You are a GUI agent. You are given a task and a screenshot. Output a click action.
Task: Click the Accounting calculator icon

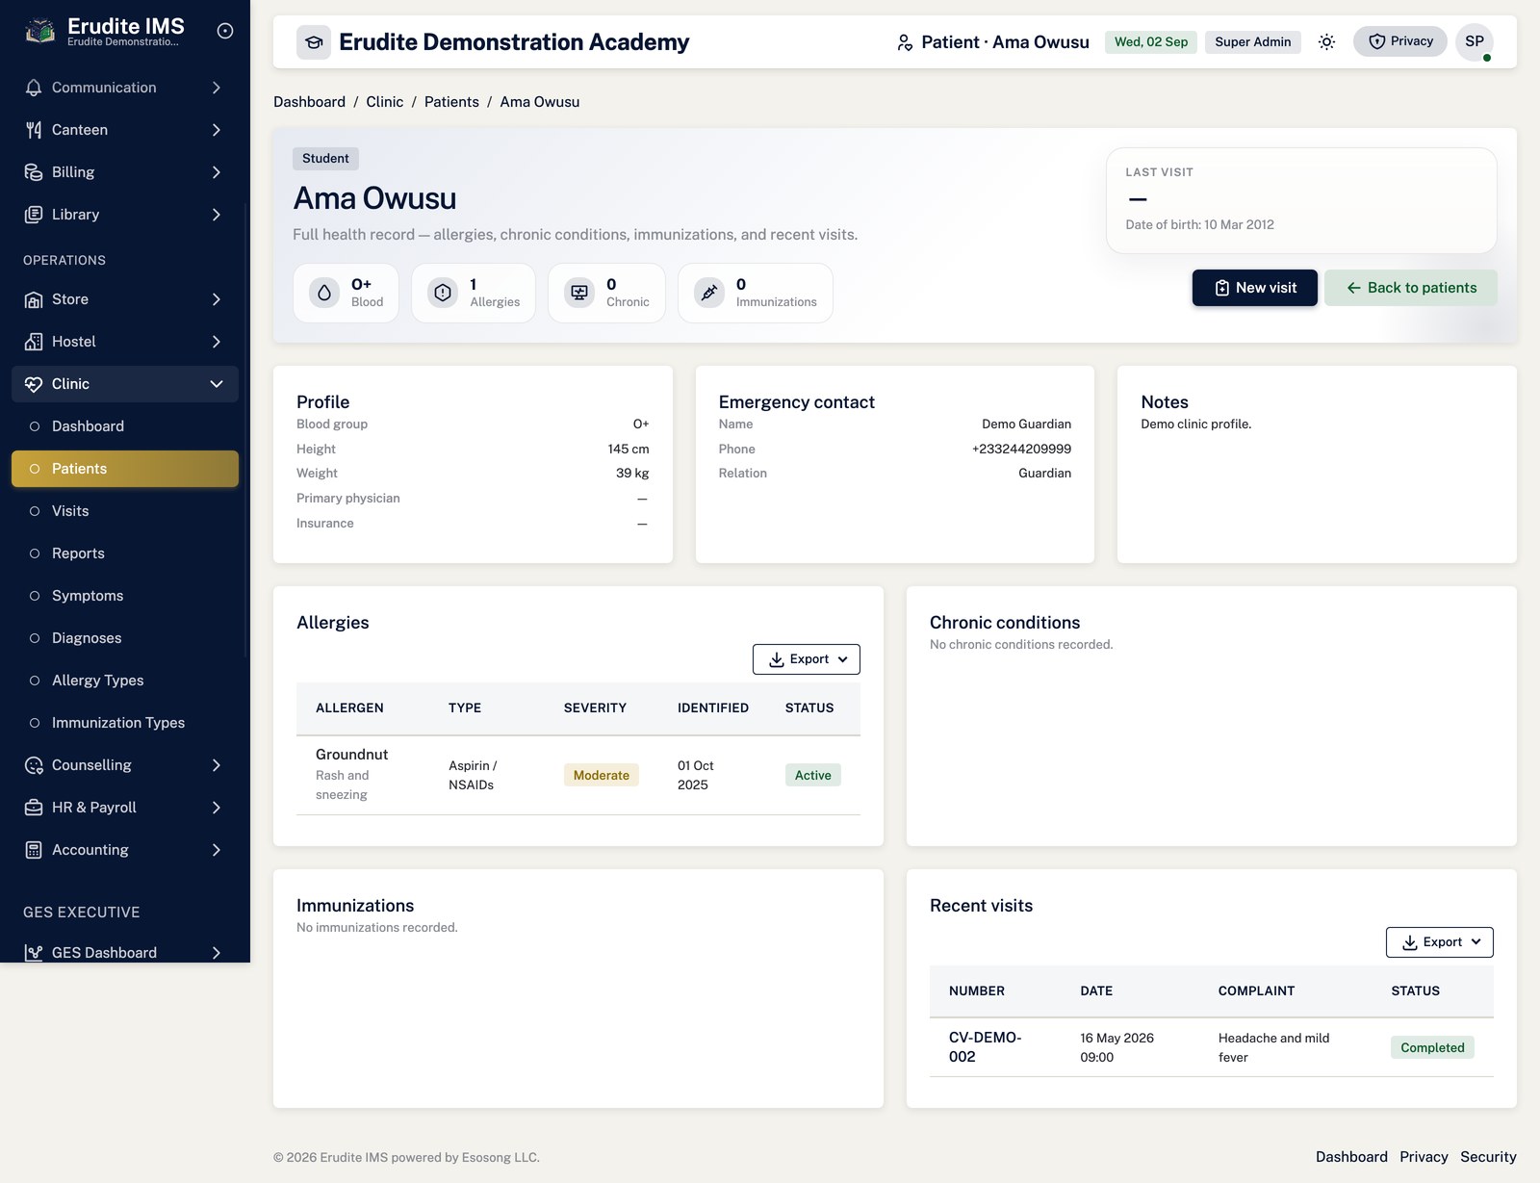tap(34, 850)
